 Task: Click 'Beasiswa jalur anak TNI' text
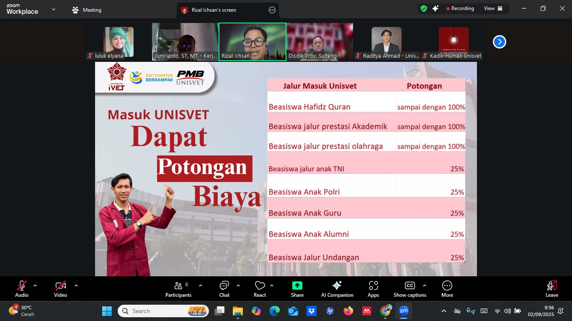(306, 169)
